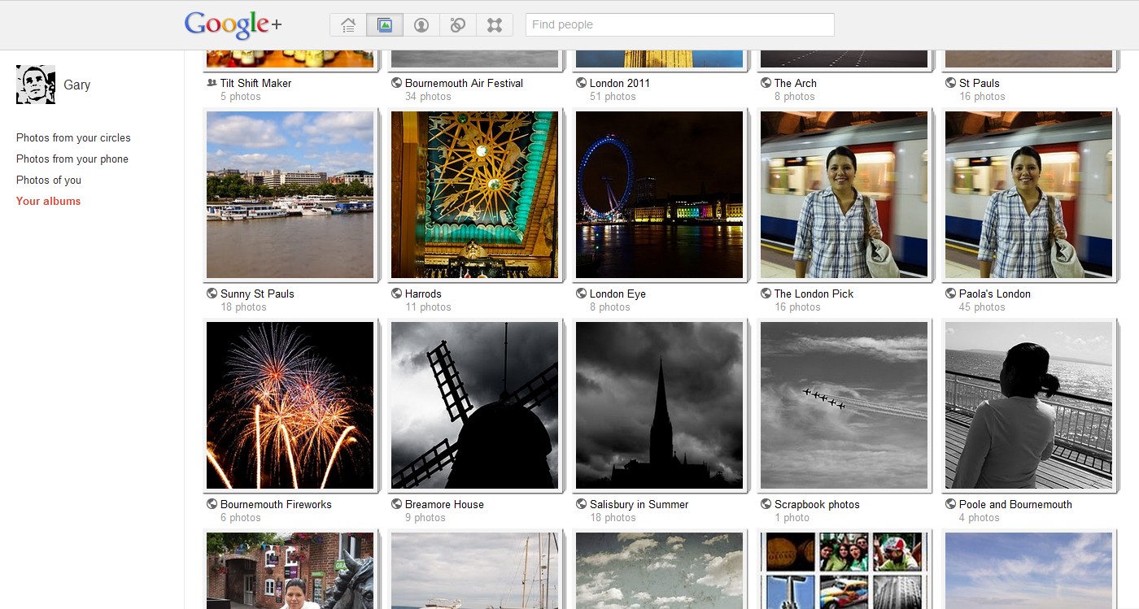The height and width of the screenshot is (609, 1139).
Task: Open the Sunny St Pauls album thumbnail
Action: click(290, 195)
